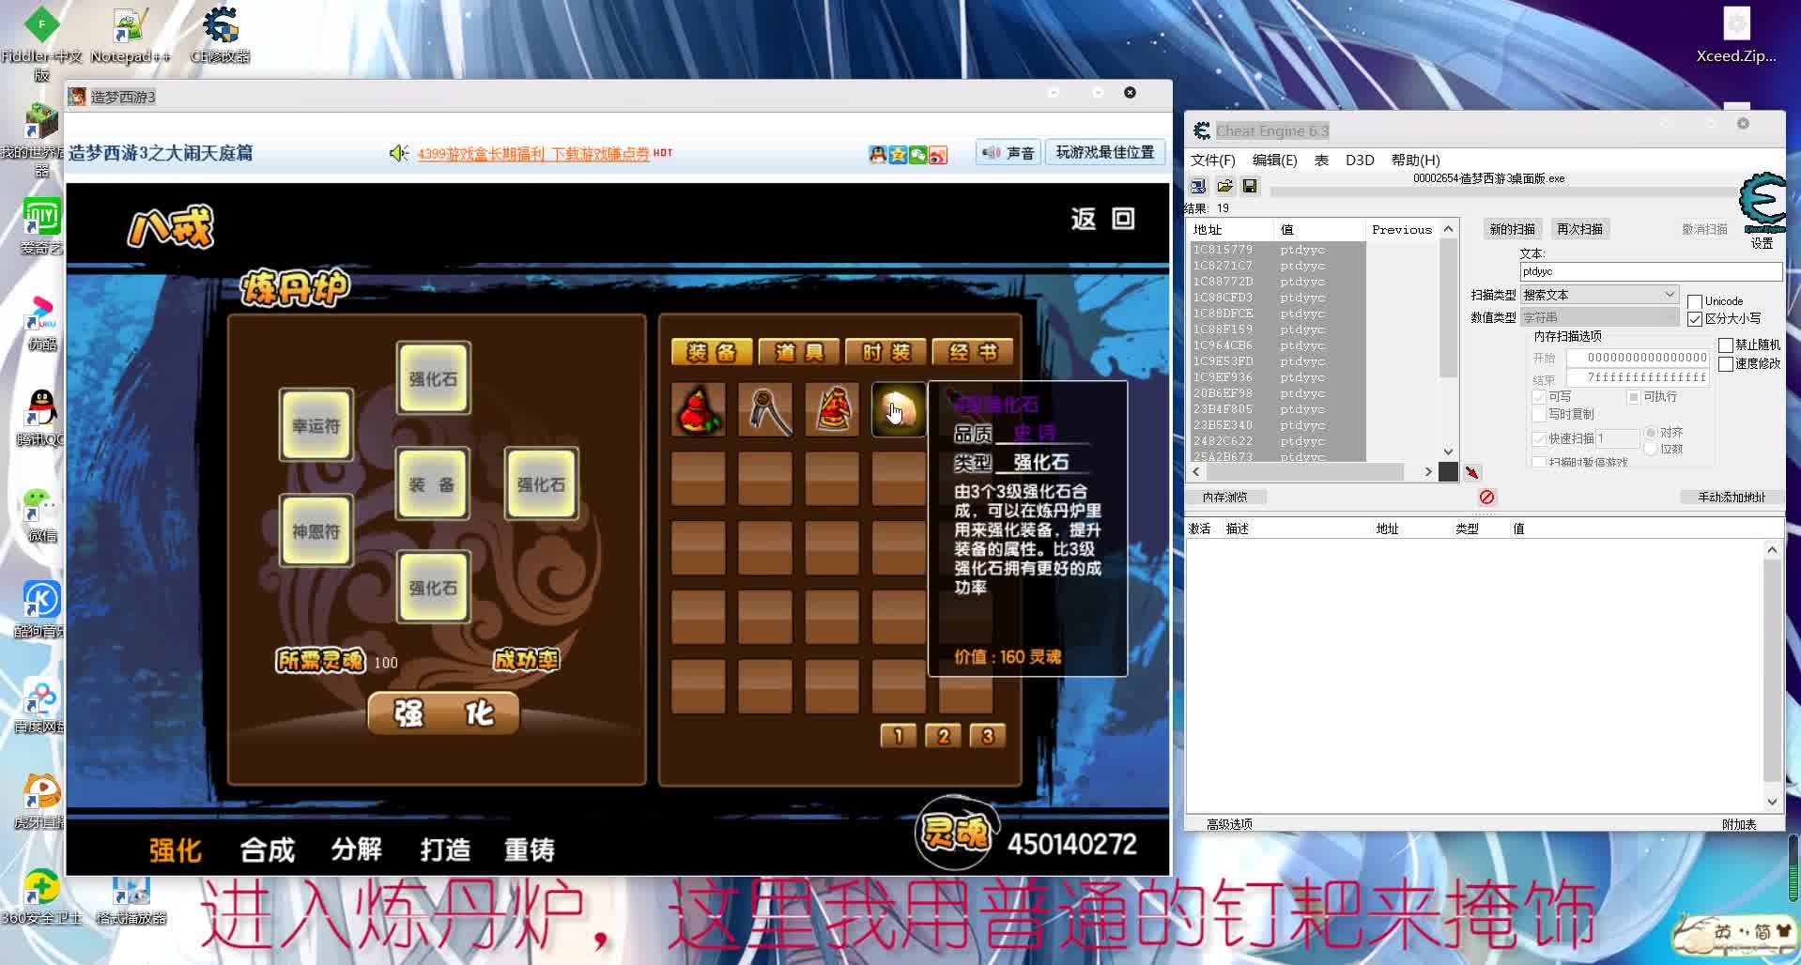
Task: Select the rake weapon item in inventory
Action: point(765,409)
